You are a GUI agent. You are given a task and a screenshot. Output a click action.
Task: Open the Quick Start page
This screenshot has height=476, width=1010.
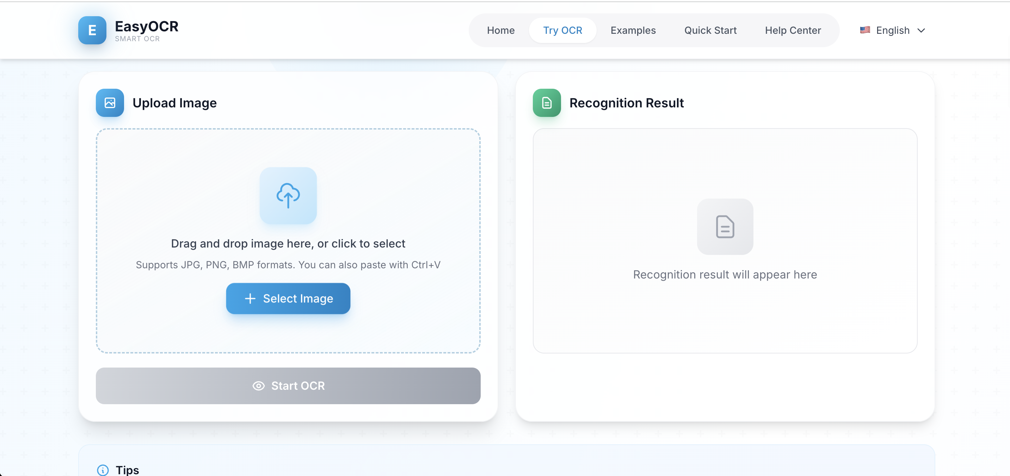[710, 31]
